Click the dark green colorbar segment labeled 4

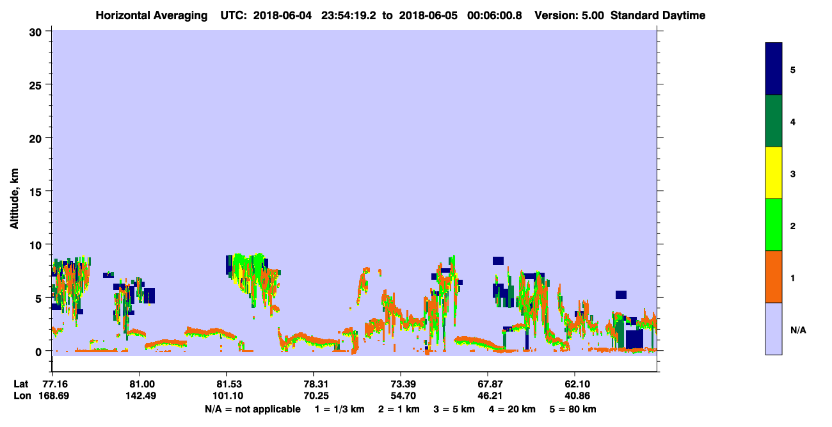(774, 121)
